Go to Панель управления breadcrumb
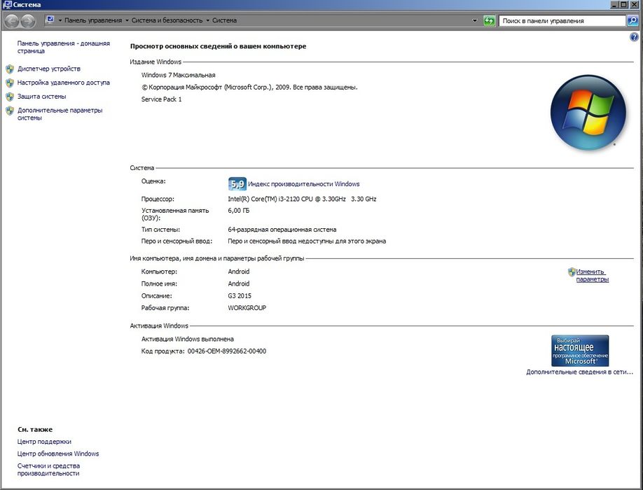Image resolution: width=643 pixels, height=490 pixels. (x=93, y=20)
